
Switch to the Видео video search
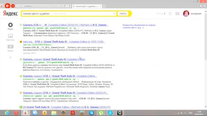pos(10,48)
